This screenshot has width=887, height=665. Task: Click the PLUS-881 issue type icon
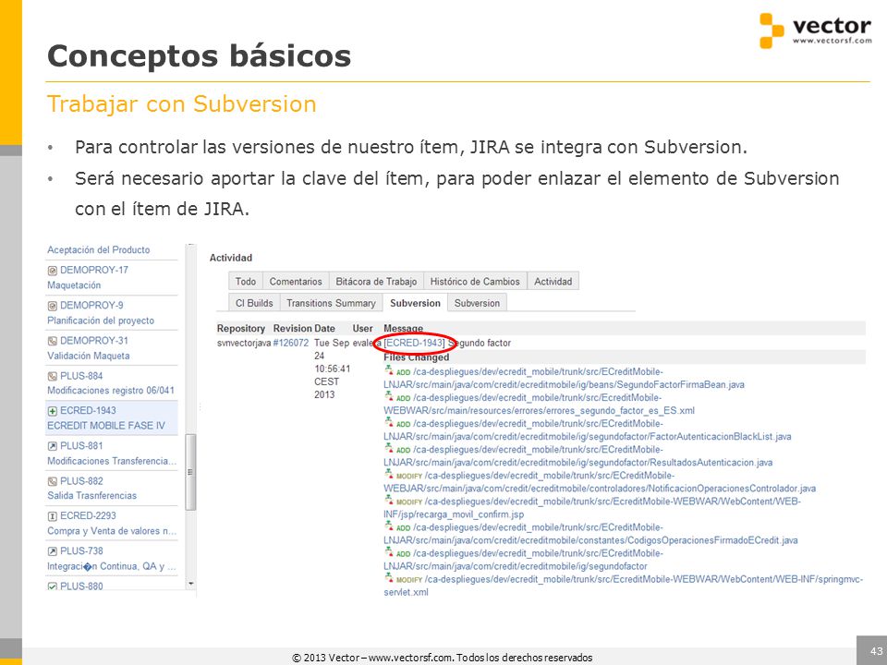[52, 446]
